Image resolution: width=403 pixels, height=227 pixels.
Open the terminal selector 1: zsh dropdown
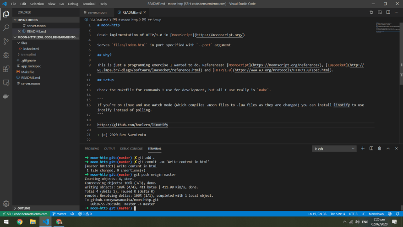click(334, 149)
